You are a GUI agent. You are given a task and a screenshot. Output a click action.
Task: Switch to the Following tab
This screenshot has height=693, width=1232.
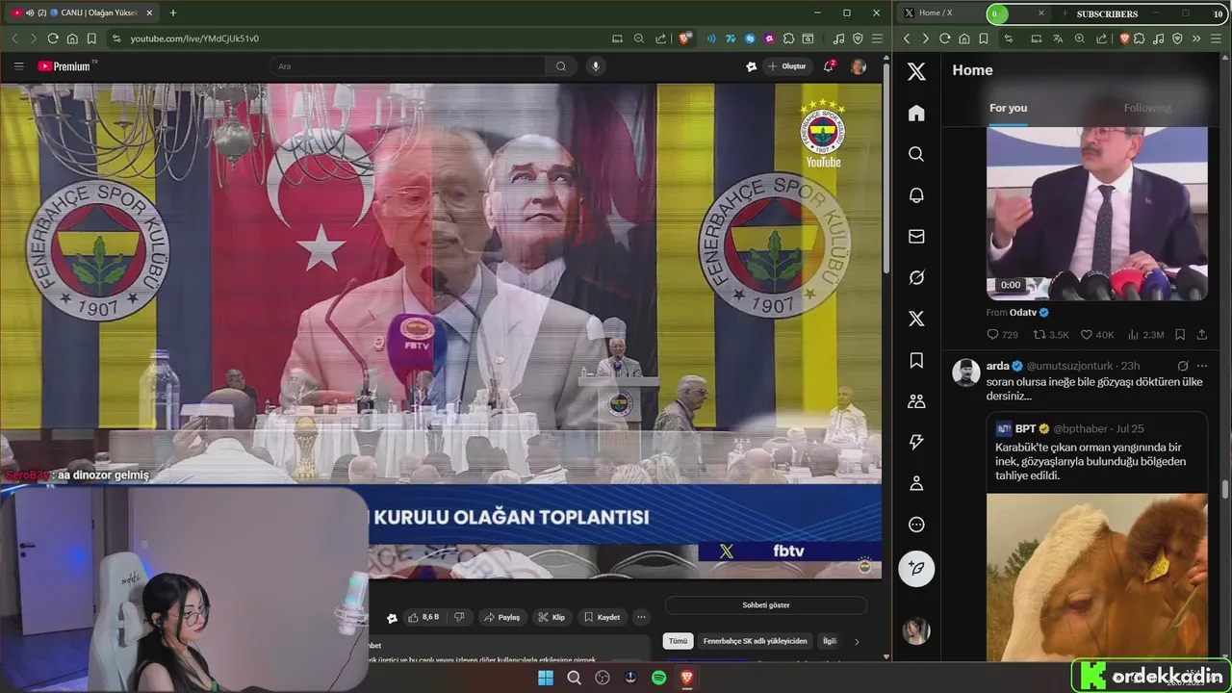[1147, 108]
